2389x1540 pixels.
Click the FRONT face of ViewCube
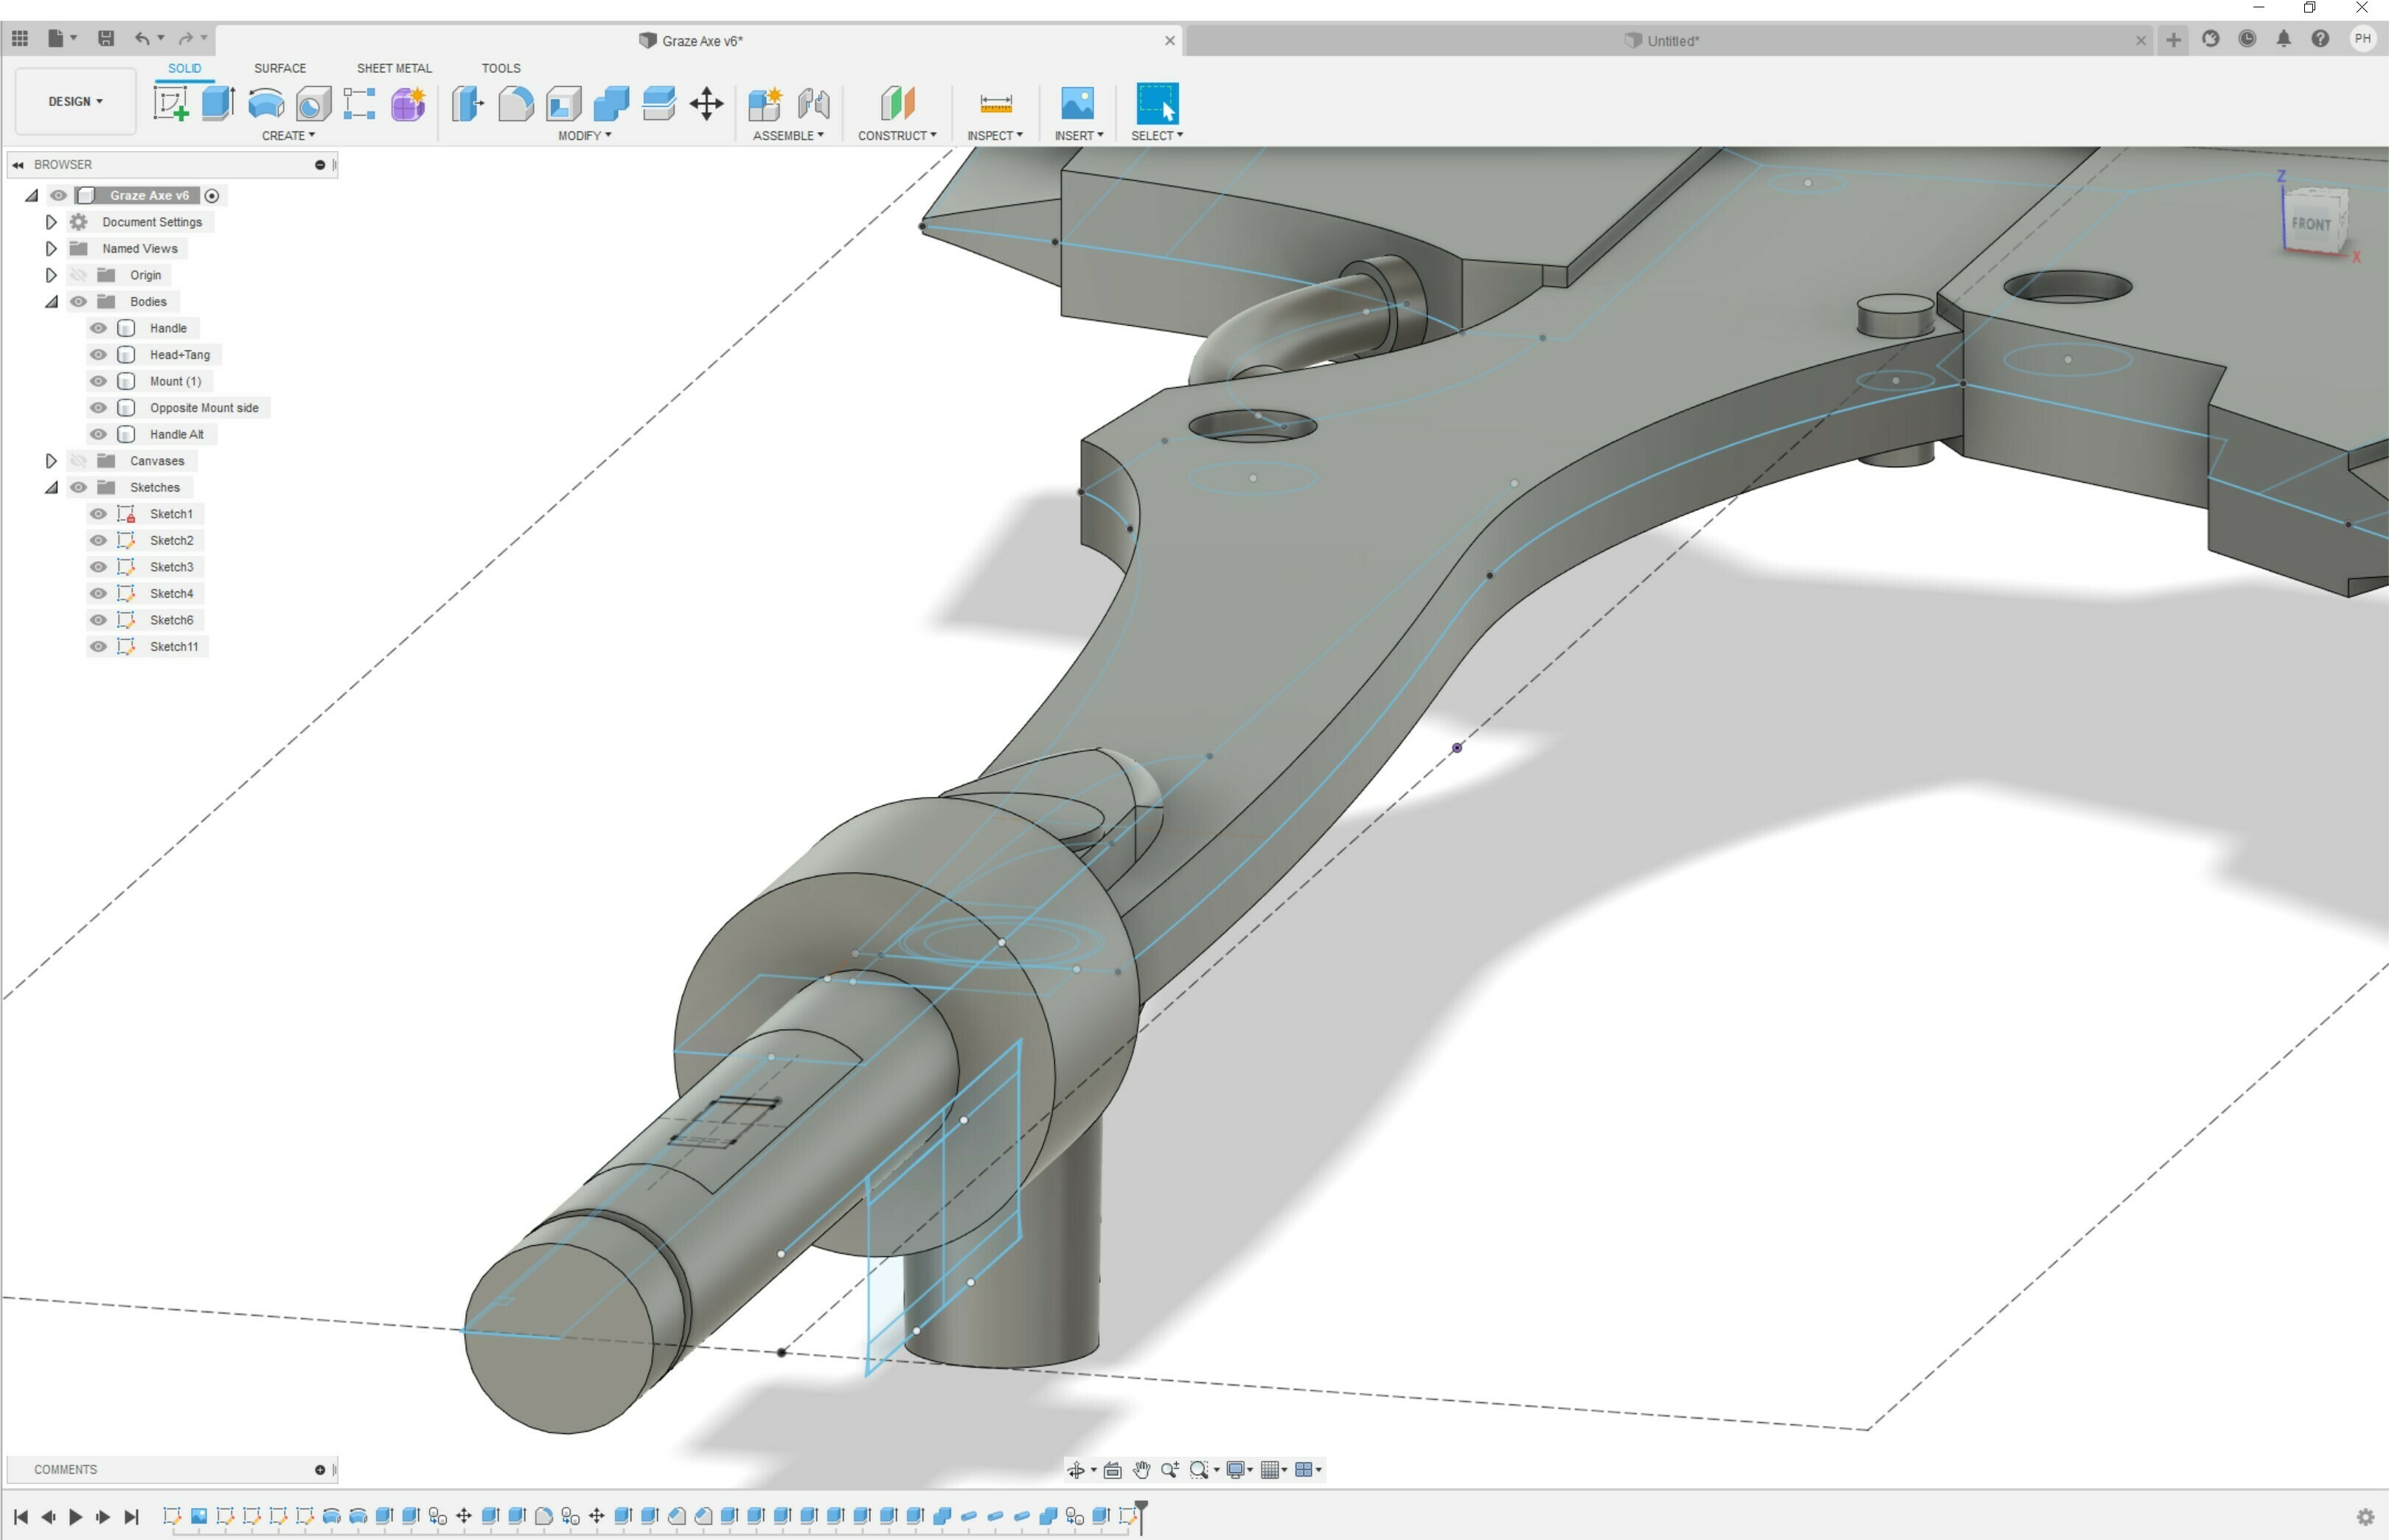tap(2310, 224)
